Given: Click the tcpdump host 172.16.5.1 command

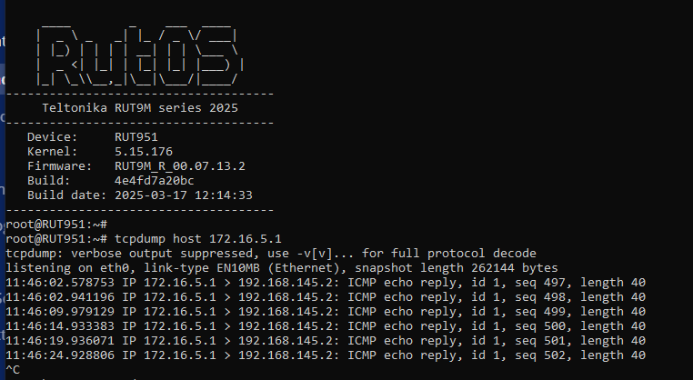Looking at the screenshot, I should [x=198, y=239].
